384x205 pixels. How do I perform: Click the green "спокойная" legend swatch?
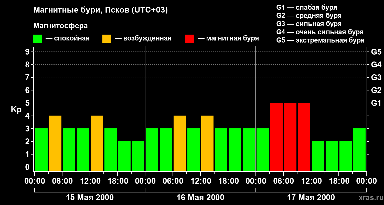(x=37, y=39)
